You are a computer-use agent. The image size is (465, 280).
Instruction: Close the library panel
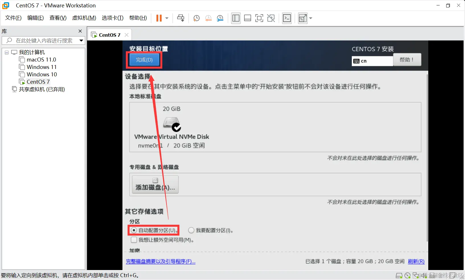click(x=80, y=31)
